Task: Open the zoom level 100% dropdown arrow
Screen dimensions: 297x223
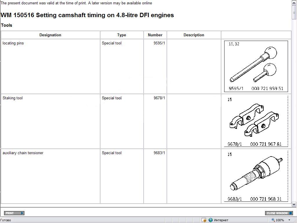Action: (289, 220)
